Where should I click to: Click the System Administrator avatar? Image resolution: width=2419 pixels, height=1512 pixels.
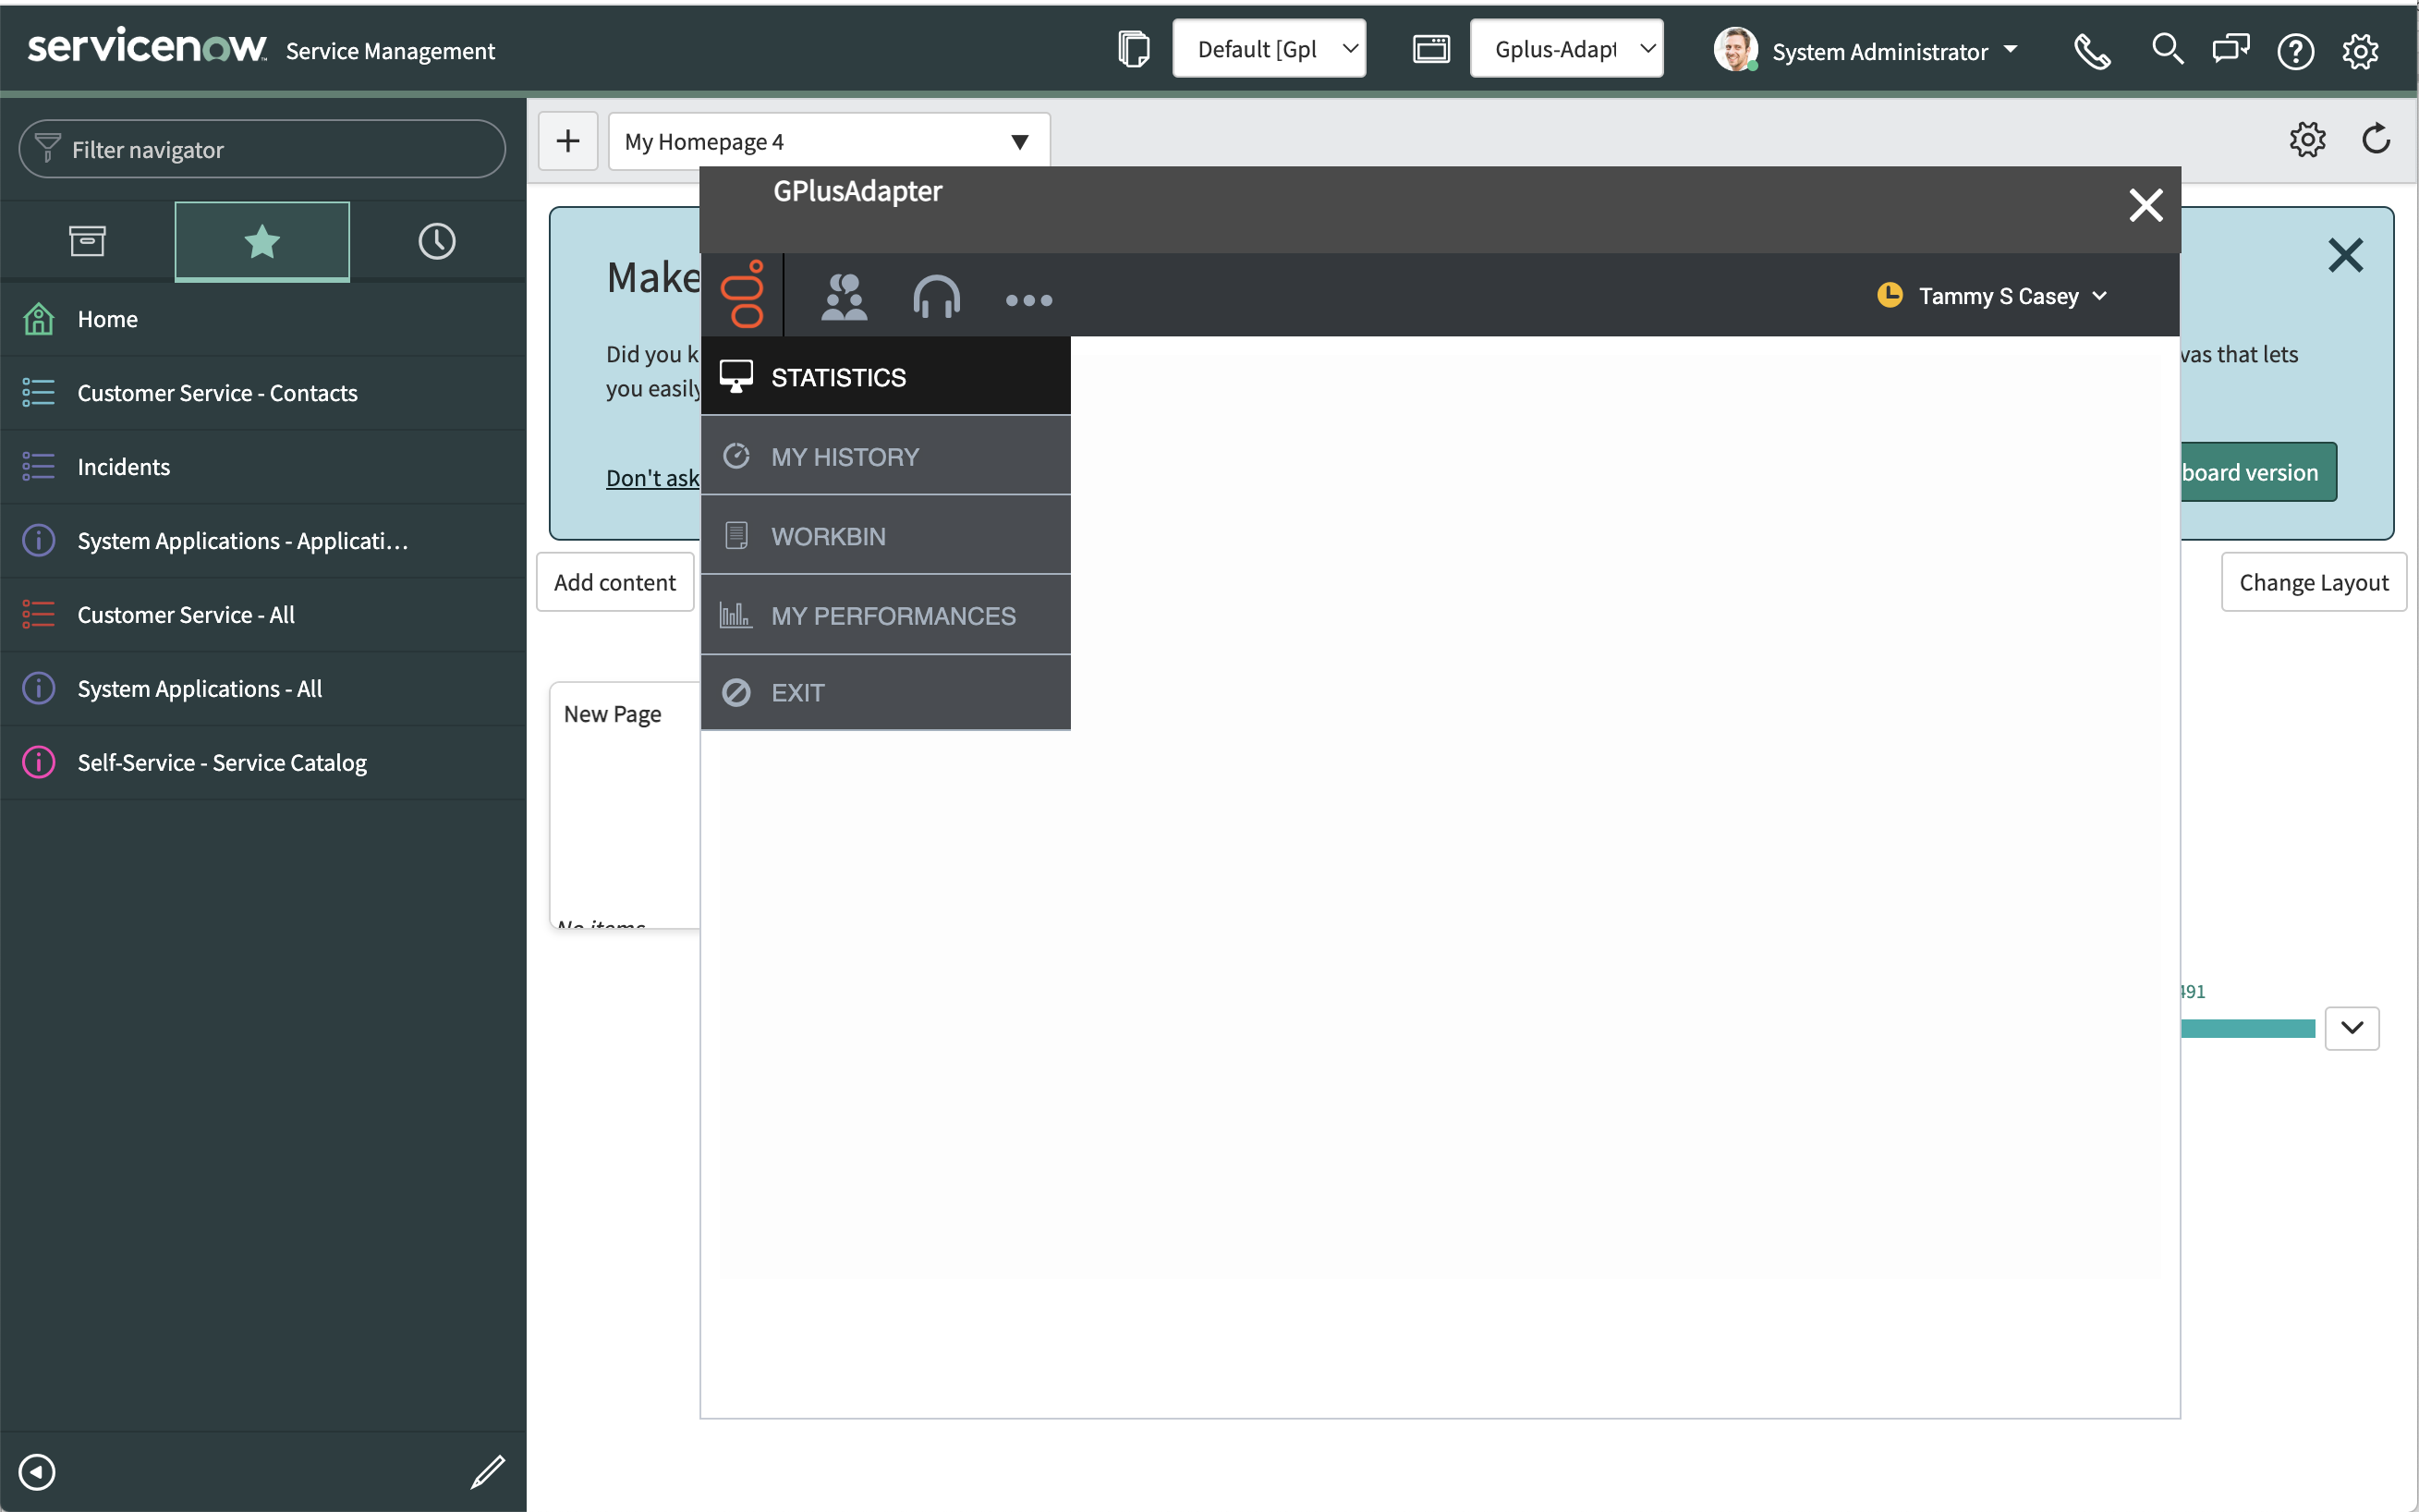pos(1735,49)
